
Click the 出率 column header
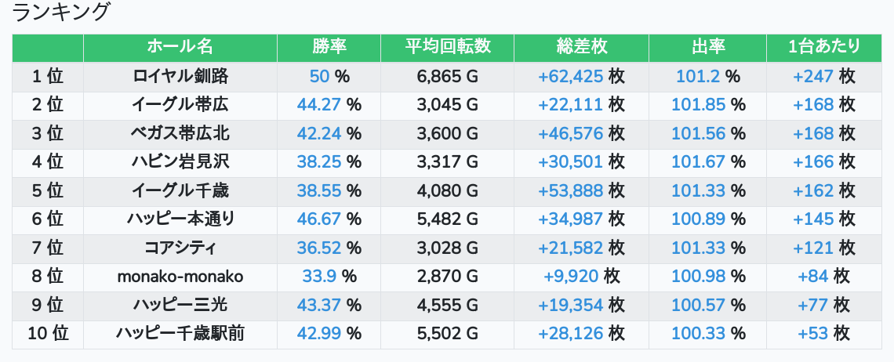coord(707,47)
